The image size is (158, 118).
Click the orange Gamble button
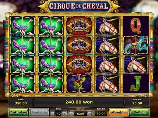pyautogui.click(x=119, y=112)
